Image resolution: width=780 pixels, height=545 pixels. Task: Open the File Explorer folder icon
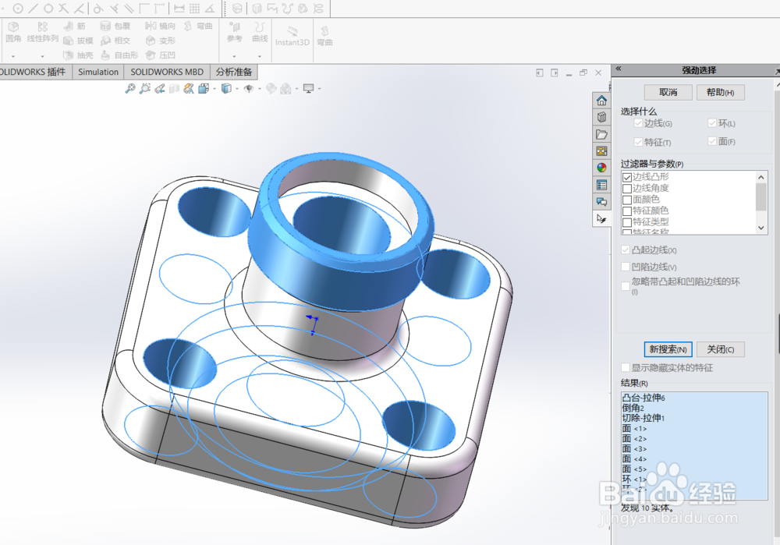[x=601, y=134]
